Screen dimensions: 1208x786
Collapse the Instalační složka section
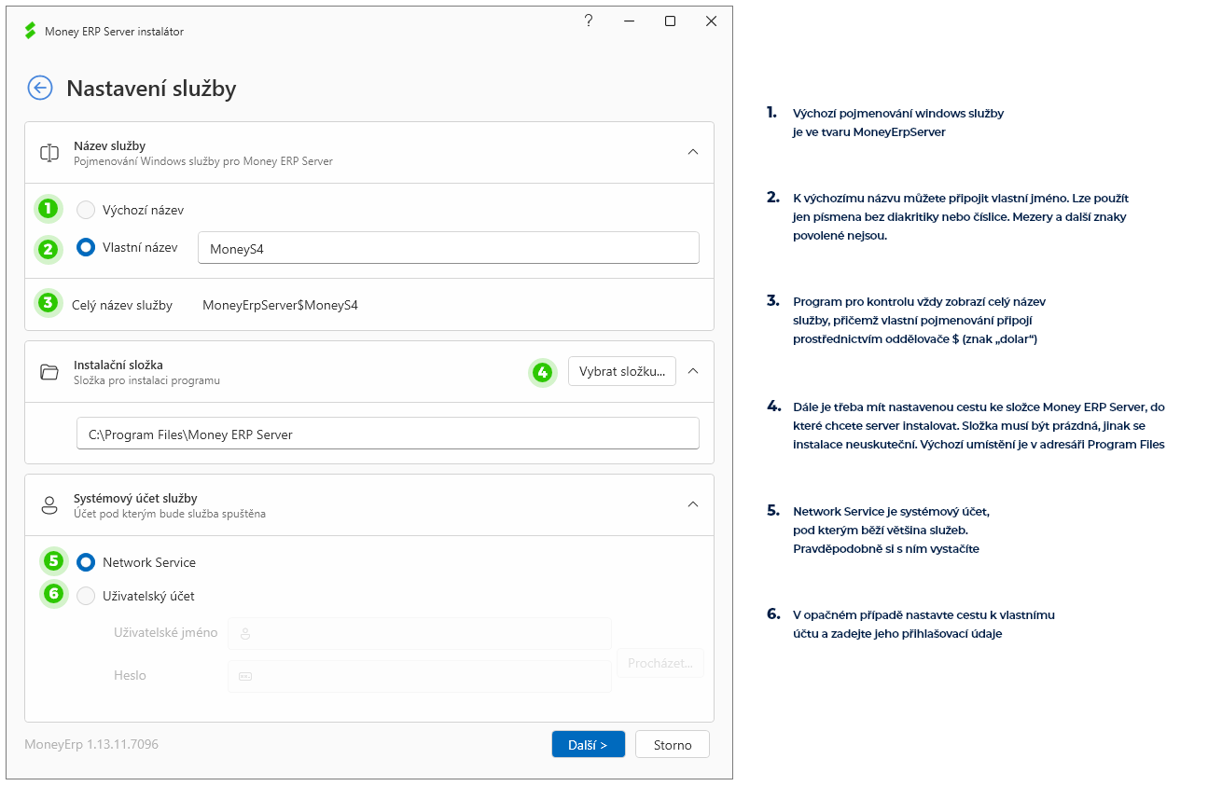[692, 370]
